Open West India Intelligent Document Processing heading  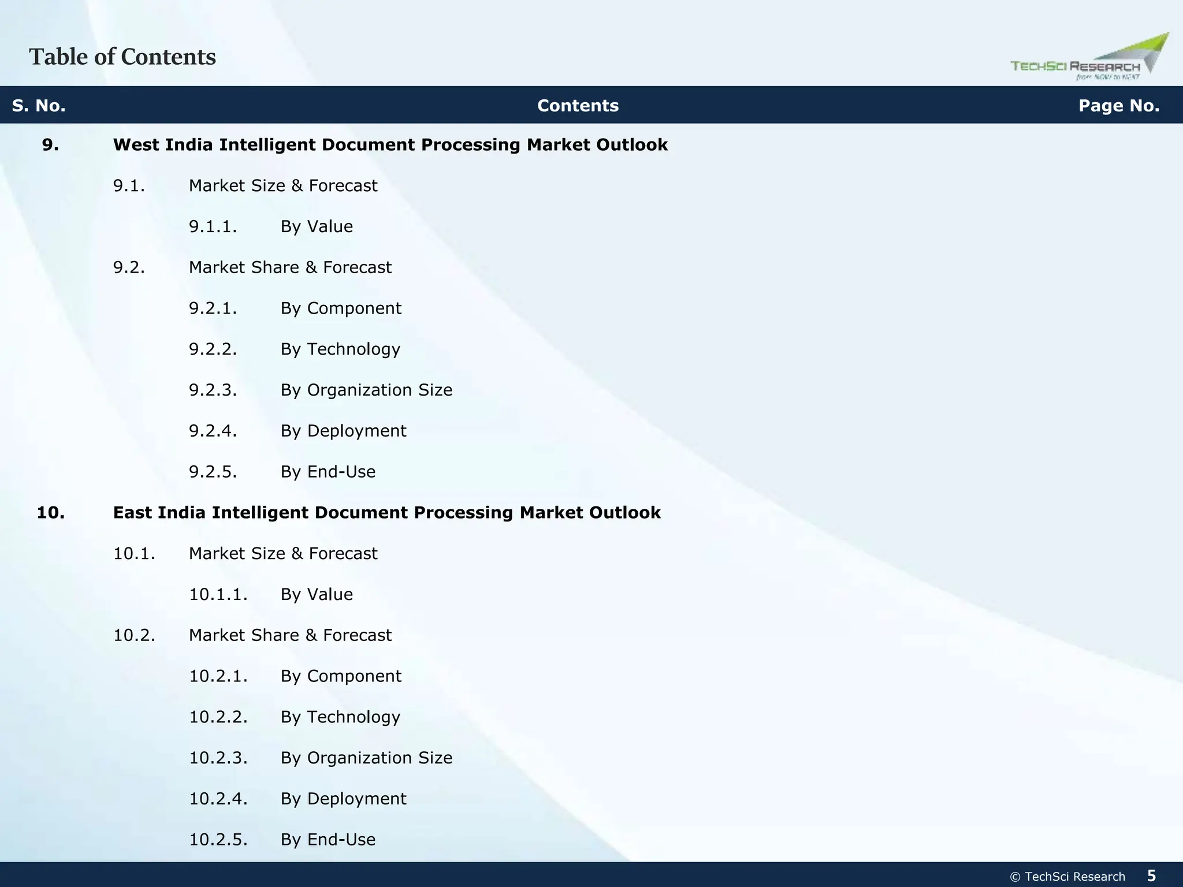(390, 144)
